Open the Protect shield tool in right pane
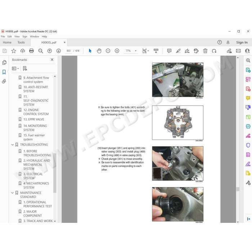The image size is (252, 252). coord(248,145)
